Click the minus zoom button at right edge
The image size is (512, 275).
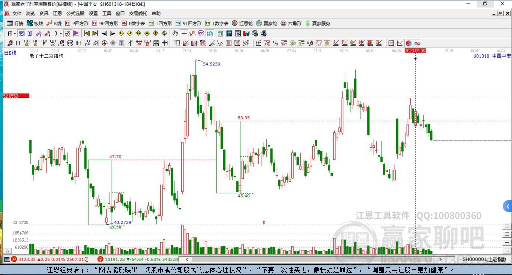(x=507, y=243)
